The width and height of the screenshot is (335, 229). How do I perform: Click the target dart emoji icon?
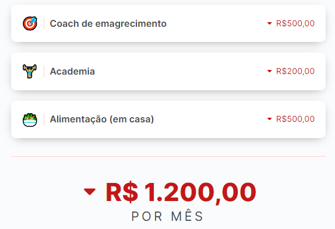point(30,23)
